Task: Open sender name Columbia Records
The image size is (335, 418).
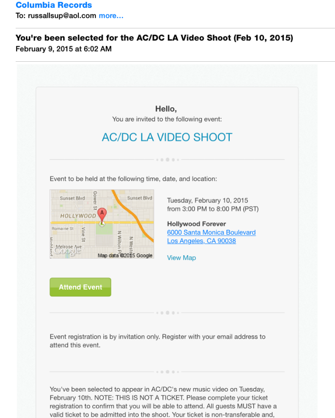Action: (53, 5)
